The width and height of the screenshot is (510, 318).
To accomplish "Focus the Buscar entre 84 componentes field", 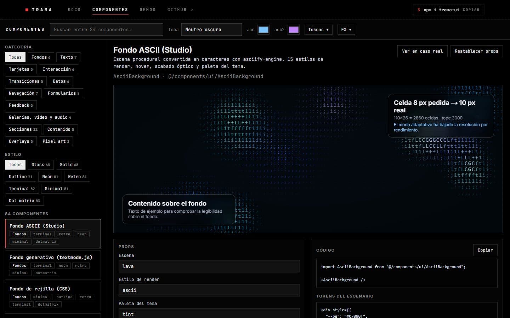I will tap(107, 30).
